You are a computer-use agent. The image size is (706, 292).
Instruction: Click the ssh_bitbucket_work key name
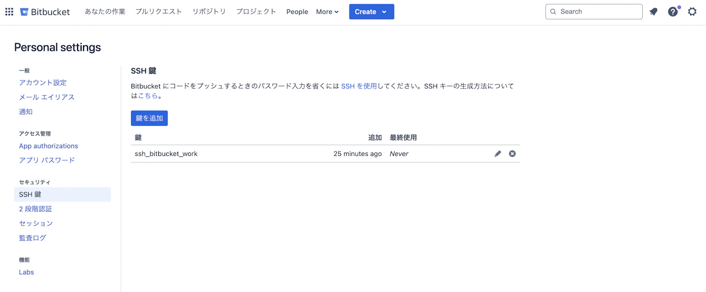coord(166,154)
